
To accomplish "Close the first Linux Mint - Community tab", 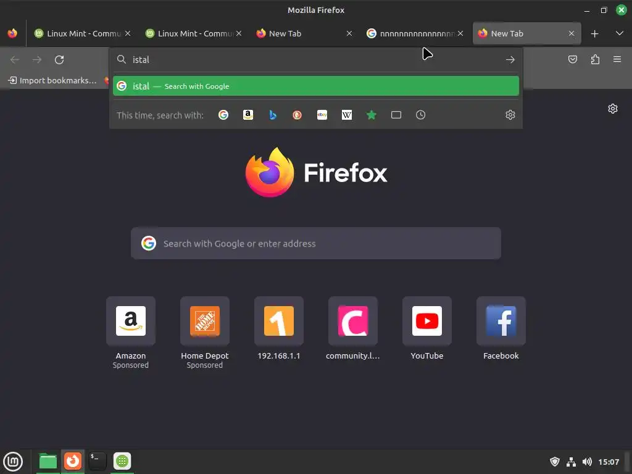I will click(128, 33).
